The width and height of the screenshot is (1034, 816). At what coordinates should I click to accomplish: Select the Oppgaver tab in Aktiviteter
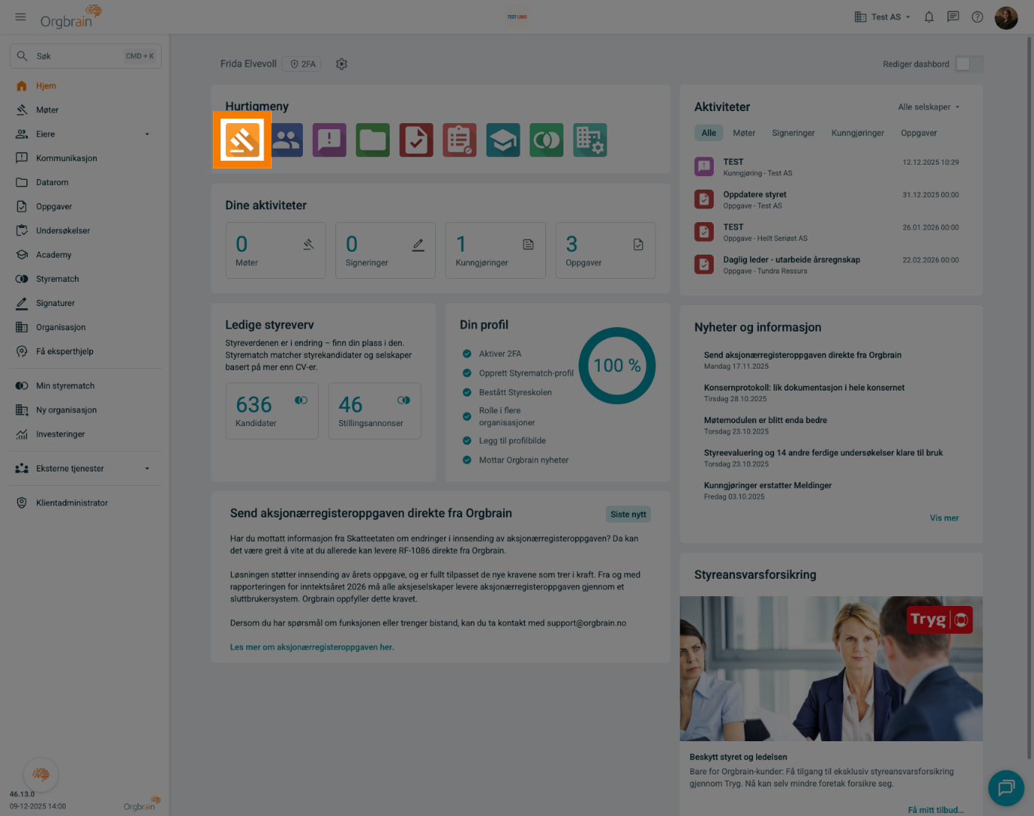[x=918, y=133]
